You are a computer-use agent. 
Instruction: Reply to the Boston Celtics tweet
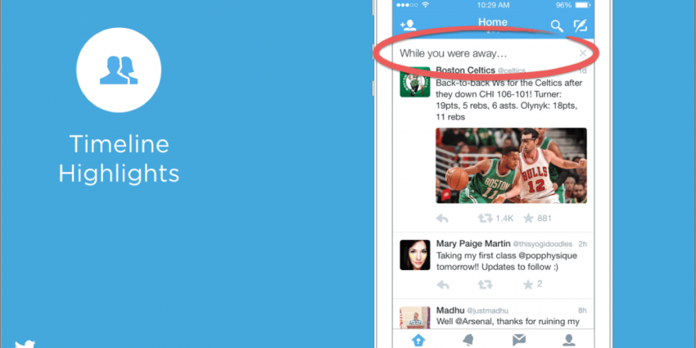pos(443,218)
